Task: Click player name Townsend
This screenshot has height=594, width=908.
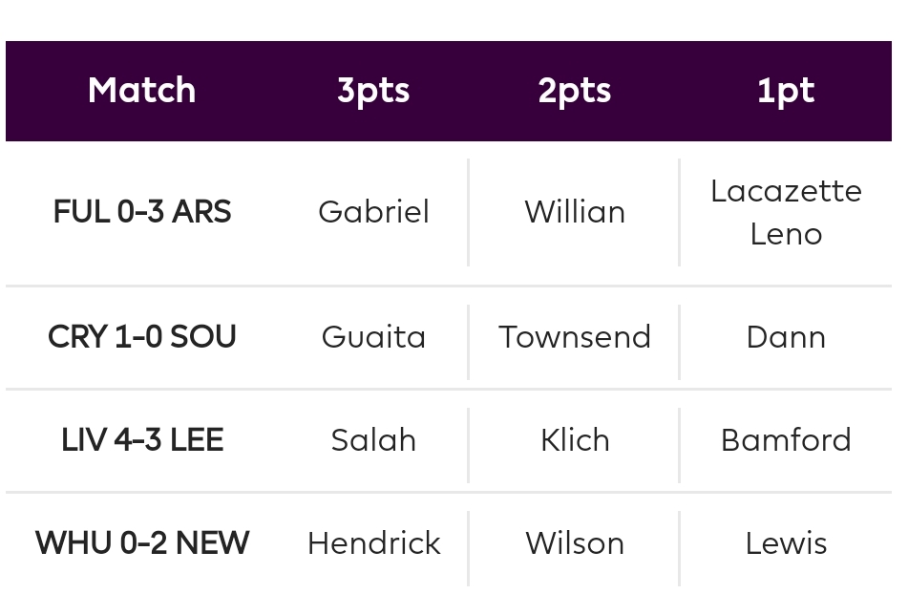Action: 575,337
